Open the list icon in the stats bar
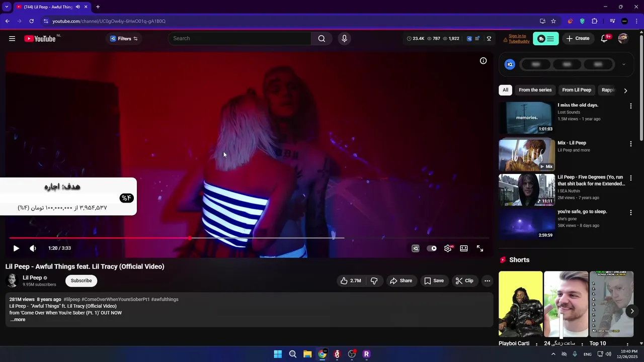The height and width of the screenshot is (362, 644). (477, 39)
